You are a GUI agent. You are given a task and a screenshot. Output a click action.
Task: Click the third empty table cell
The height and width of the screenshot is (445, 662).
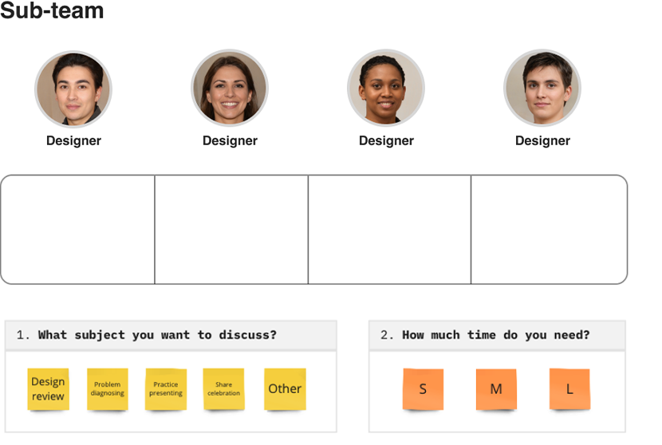coord(389,229)
